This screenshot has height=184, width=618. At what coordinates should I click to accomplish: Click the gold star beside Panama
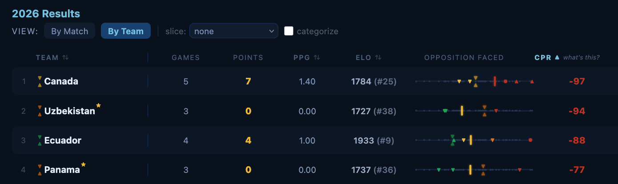click(83, 164)
